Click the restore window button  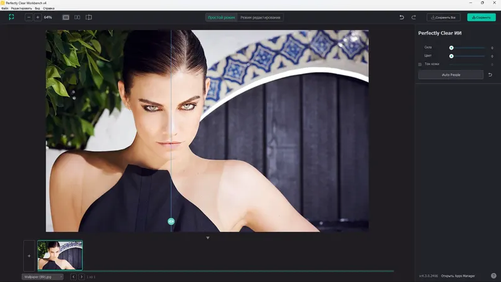(482, 3)
